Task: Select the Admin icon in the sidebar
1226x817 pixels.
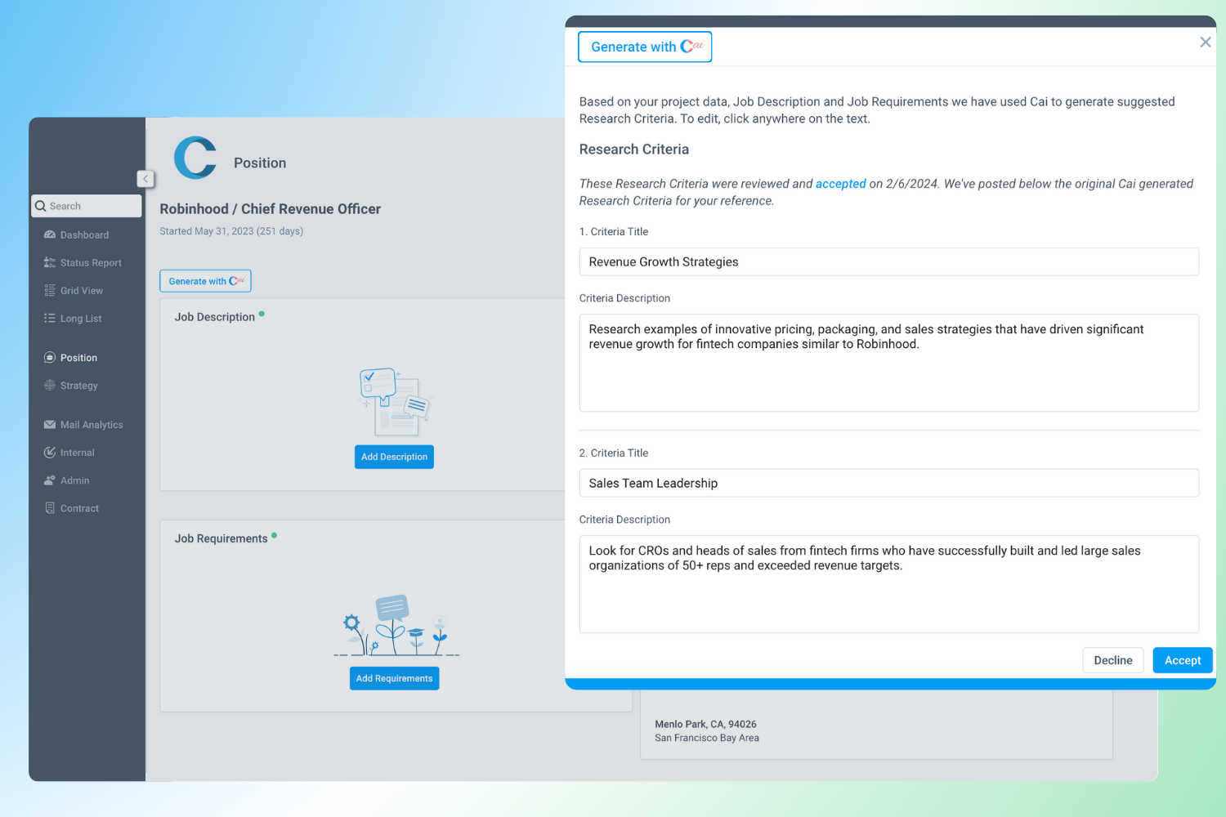Action: click(x=51, y=480)
